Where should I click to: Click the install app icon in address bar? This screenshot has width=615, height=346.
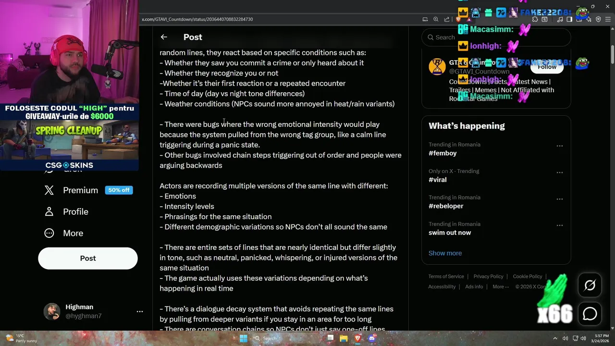[x=425, y=19]
